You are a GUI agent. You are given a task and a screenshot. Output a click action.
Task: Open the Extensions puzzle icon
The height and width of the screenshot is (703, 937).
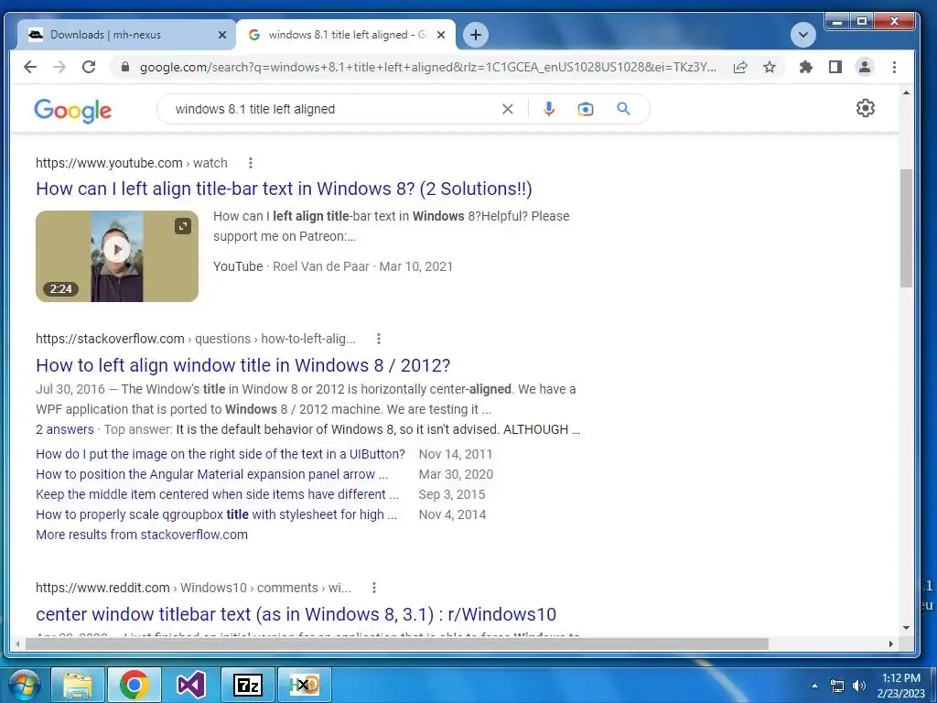(x=806, y=67)
